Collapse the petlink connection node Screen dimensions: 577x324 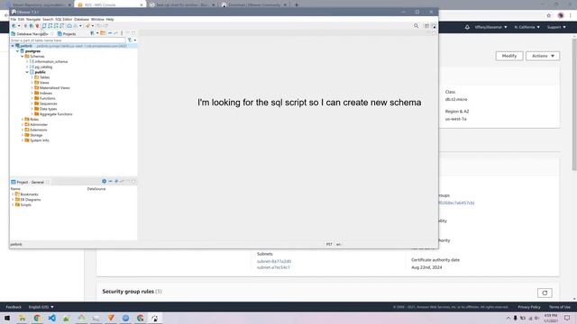coord(13,46)
